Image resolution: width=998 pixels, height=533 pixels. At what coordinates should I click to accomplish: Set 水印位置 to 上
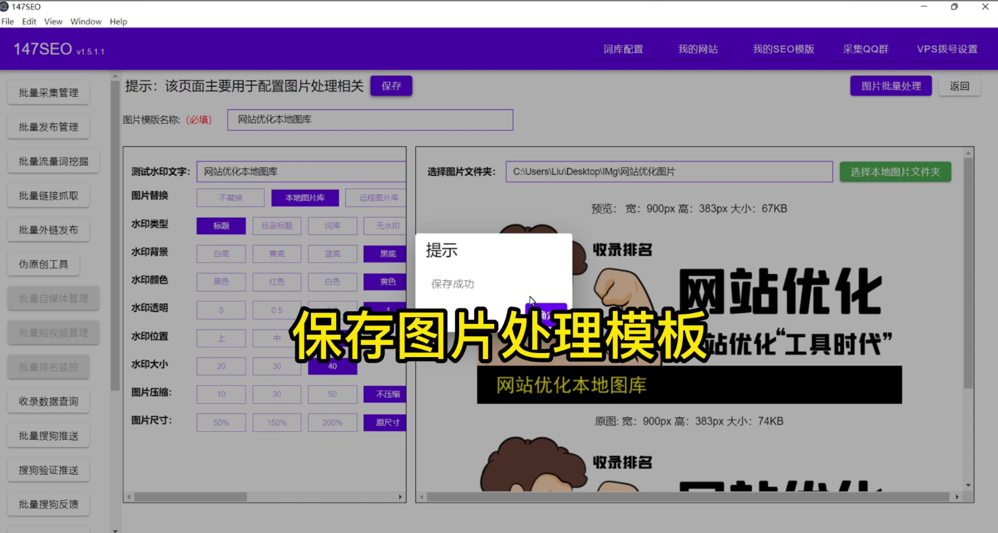221,338
